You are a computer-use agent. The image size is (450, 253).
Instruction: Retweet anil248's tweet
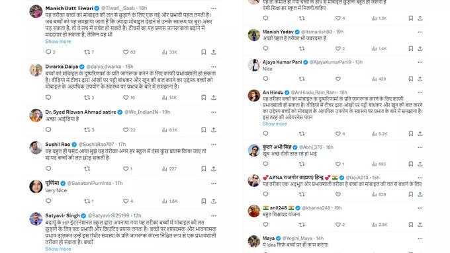(302, 225)
